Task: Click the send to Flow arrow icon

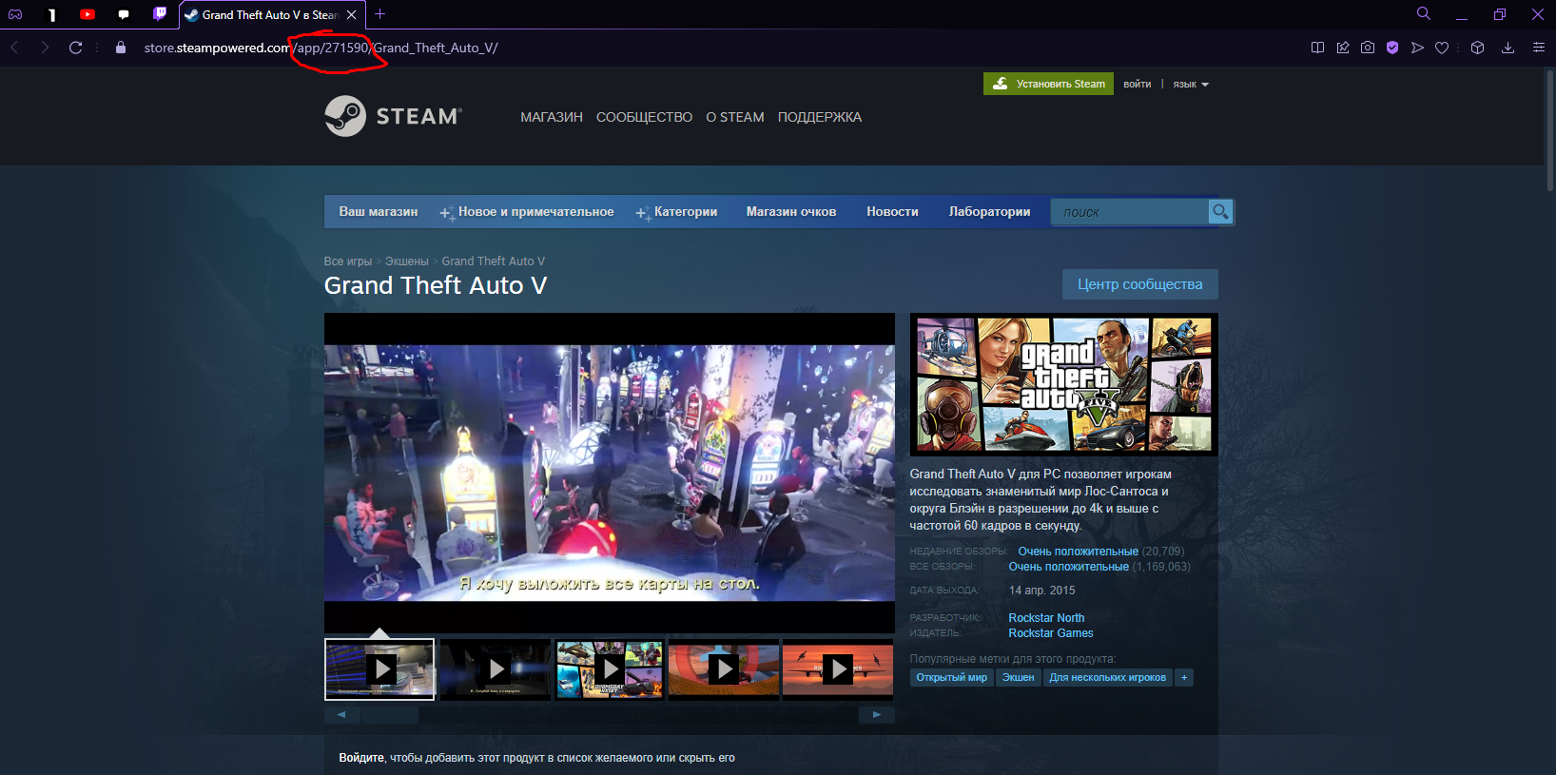Action: point(1417,48)
